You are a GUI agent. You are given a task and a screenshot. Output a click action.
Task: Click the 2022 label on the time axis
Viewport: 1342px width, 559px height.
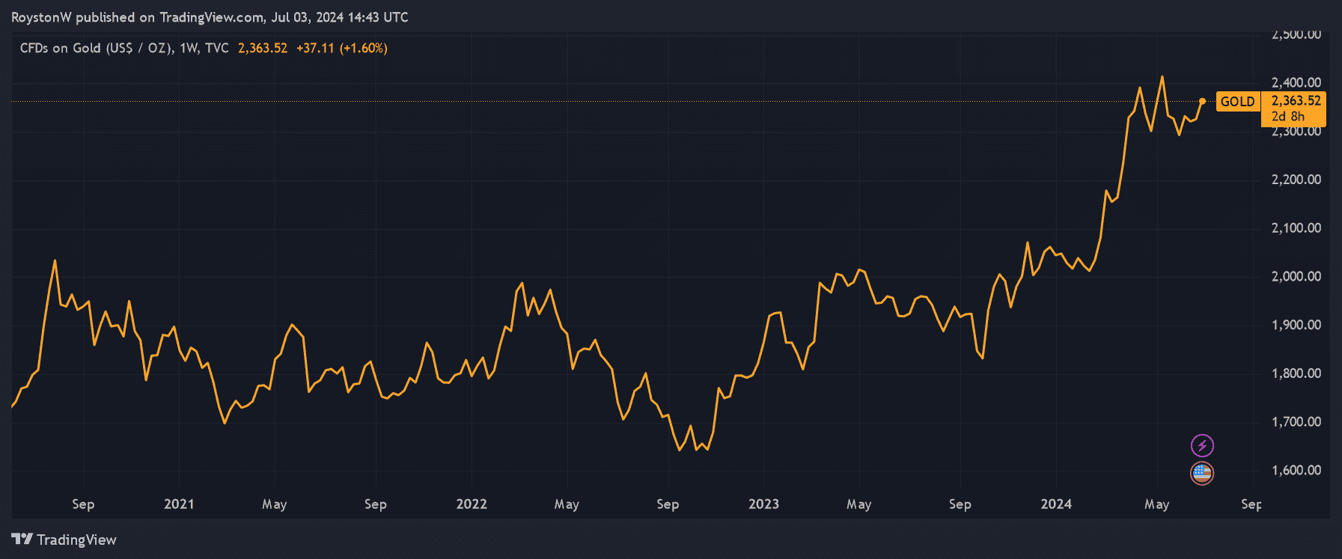(472, 504)
